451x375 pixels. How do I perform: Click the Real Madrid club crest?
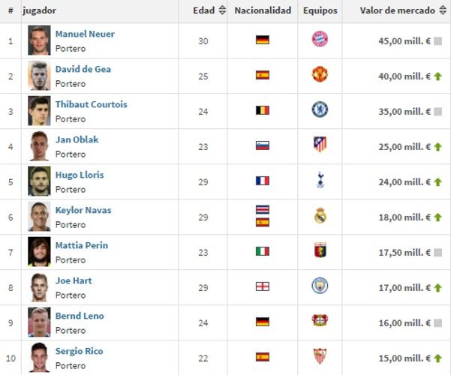[x=320, y=216]
